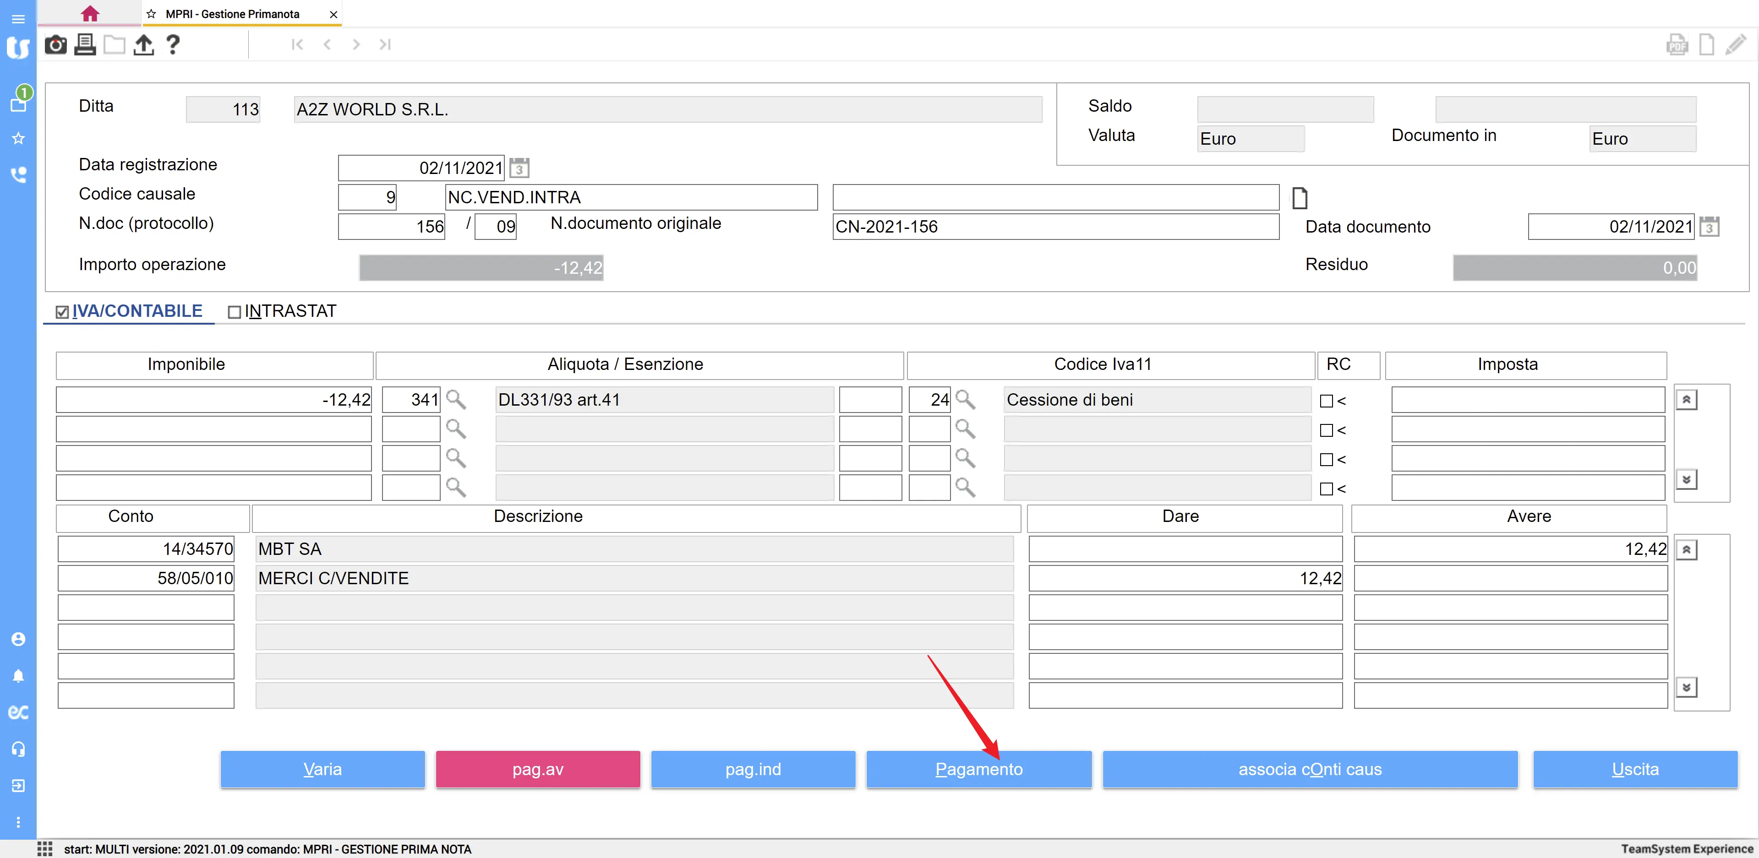Select the MPRI - Gestione Primanota tab
The width and height of the screenshot is (1759, 858).
coord(232,14)
